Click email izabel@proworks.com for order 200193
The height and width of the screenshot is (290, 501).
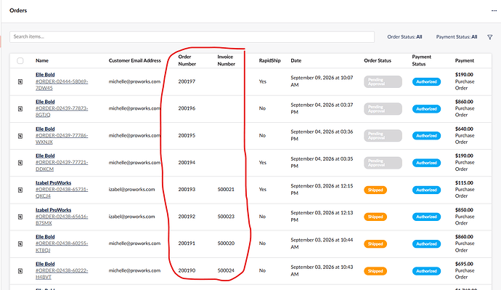pyautogui.click(x=131, y=190)
